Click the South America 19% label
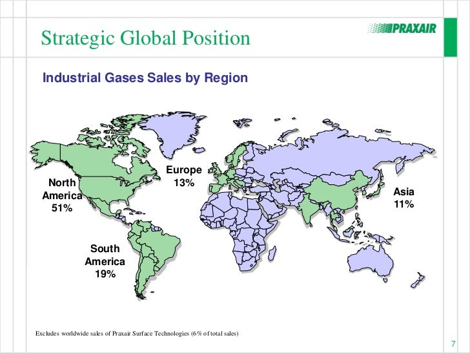 point(105,261)
